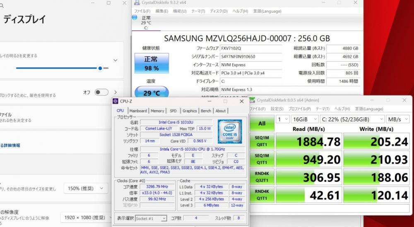Click the Comet Lake-U/Y code name field
Viewport: 414px width, 227px height.
pos(159,129)
